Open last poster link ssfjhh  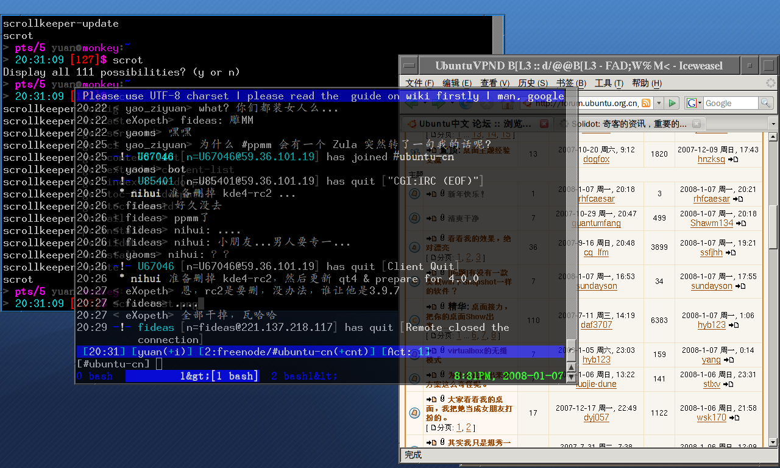711,252
